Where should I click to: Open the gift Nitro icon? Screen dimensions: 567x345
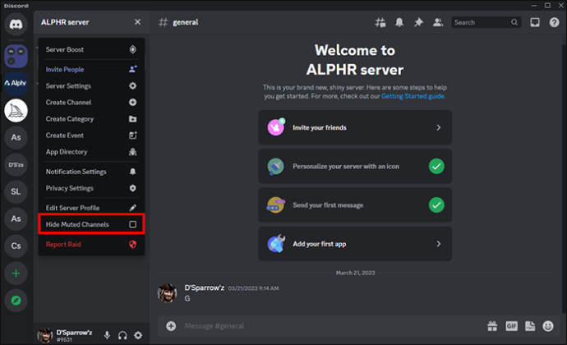[x=492, y=326]
